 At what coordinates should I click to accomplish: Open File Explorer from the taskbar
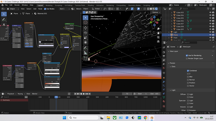pyautogui.click(x=108, y=118)
